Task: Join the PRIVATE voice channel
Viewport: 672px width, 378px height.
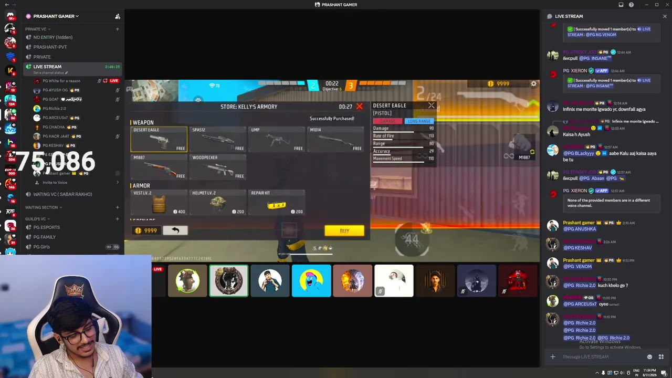Action: [x=72, y=57]
